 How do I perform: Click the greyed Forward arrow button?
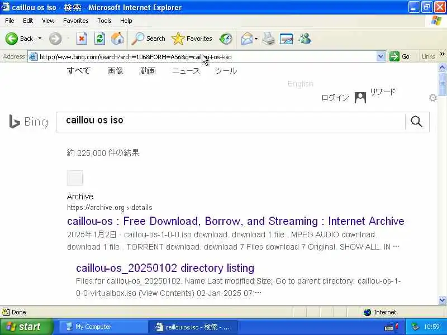(x=55, y=39)
